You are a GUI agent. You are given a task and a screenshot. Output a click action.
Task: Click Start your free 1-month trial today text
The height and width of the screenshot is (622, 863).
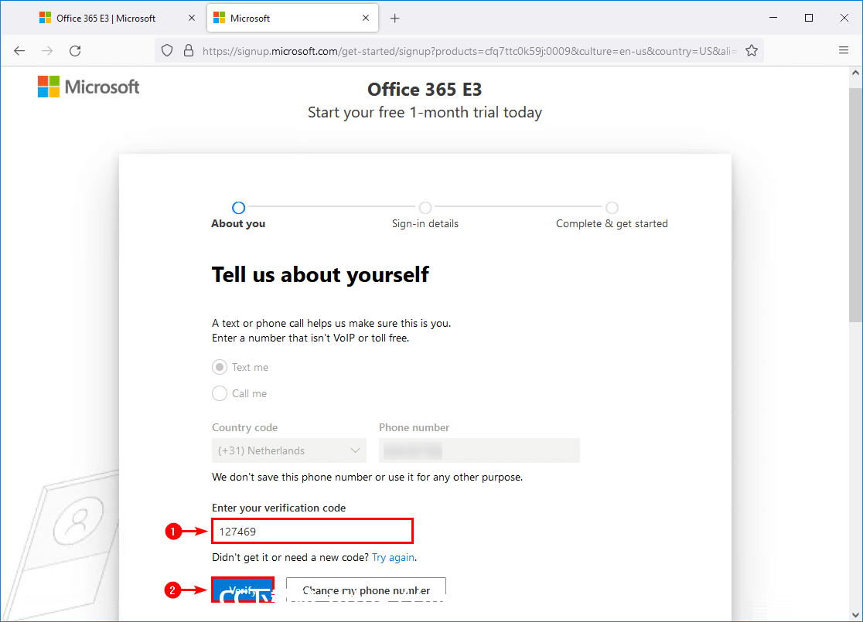click(425, 112)
